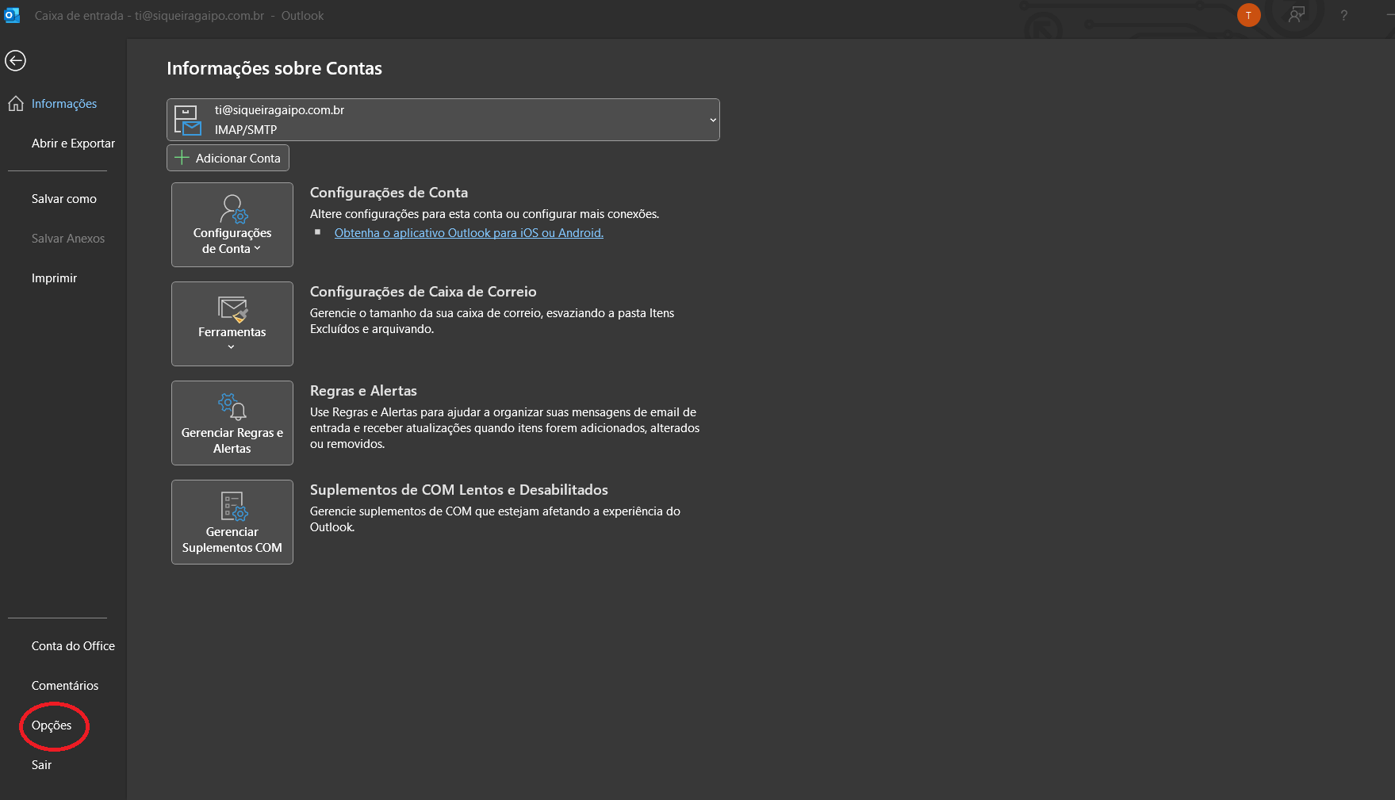
Task: Click the Ferramentas envelope cleanup icon
Action: (233, 309)
